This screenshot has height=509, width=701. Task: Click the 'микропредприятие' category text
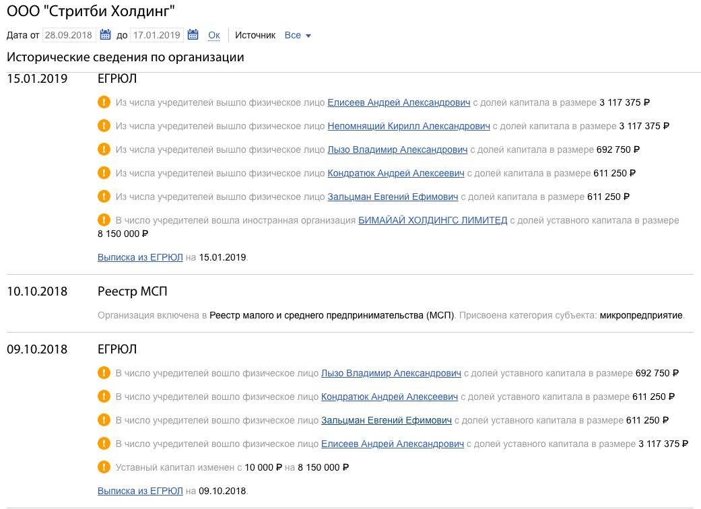click(x=641, y=315)
